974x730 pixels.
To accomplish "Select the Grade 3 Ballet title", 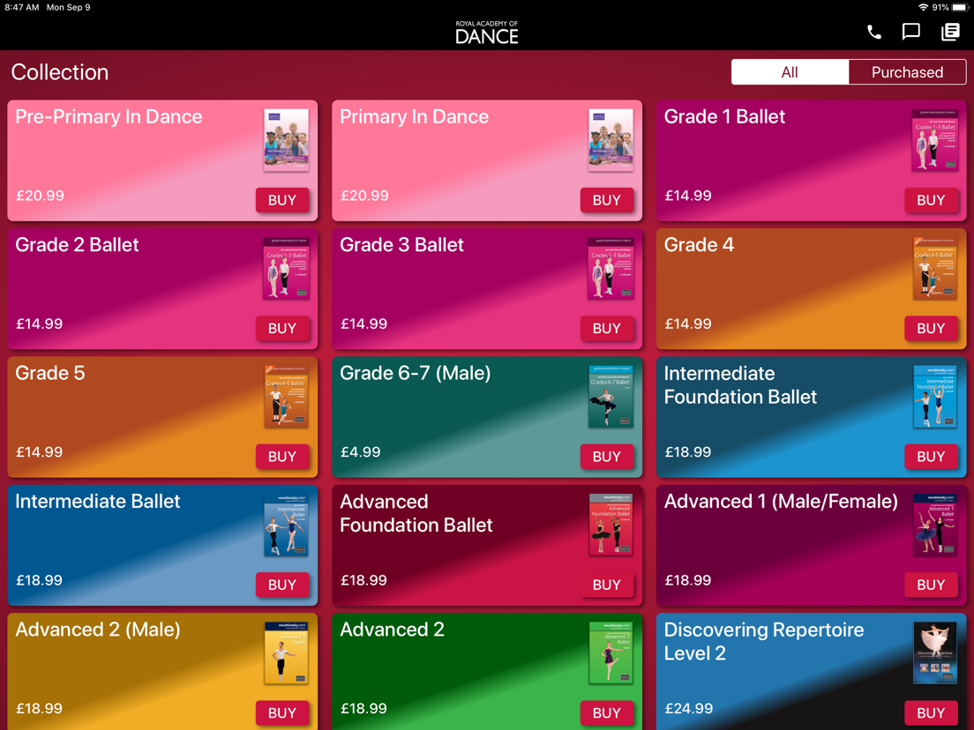I will click(402, 244).
